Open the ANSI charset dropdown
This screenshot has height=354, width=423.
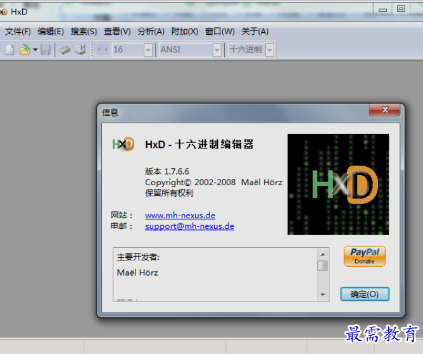(217, 50)
